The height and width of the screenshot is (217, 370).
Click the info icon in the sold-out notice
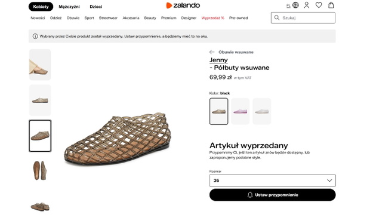35,36
